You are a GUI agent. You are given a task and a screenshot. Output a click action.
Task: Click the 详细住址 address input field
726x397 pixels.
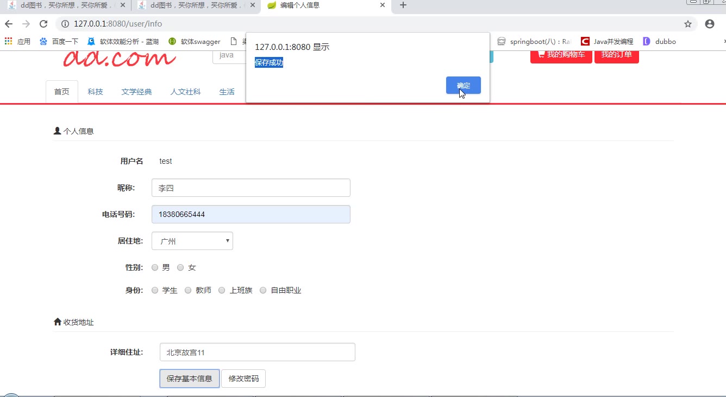pyautogui.click(x=258, y=352)
